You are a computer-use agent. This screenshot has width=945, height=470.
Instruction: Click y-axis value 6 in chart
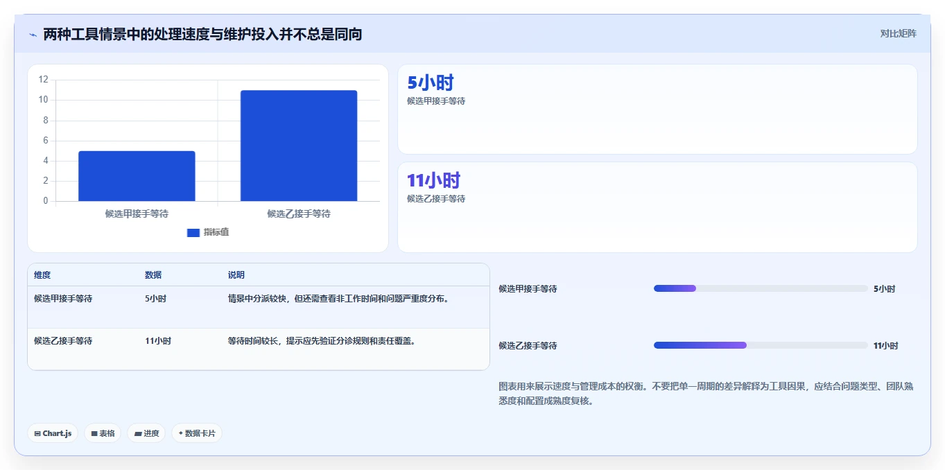point(46,141)
